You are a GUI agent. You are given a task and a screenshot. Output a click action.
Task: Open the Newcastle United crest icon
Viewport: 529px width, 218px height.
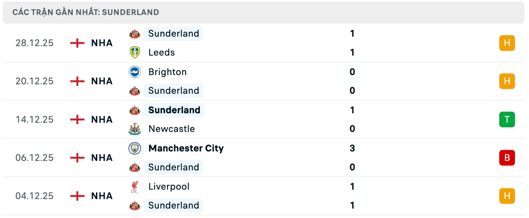pyautogui.click(x=134, y=129)
